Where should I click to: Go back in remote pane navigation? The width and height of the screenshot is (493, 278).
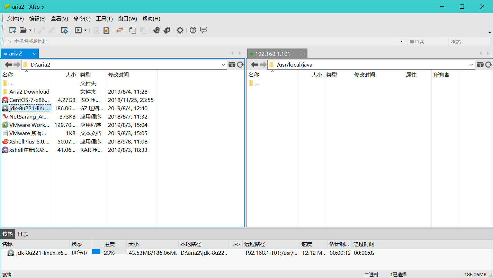pyautogui.click(x=254, y=64)
